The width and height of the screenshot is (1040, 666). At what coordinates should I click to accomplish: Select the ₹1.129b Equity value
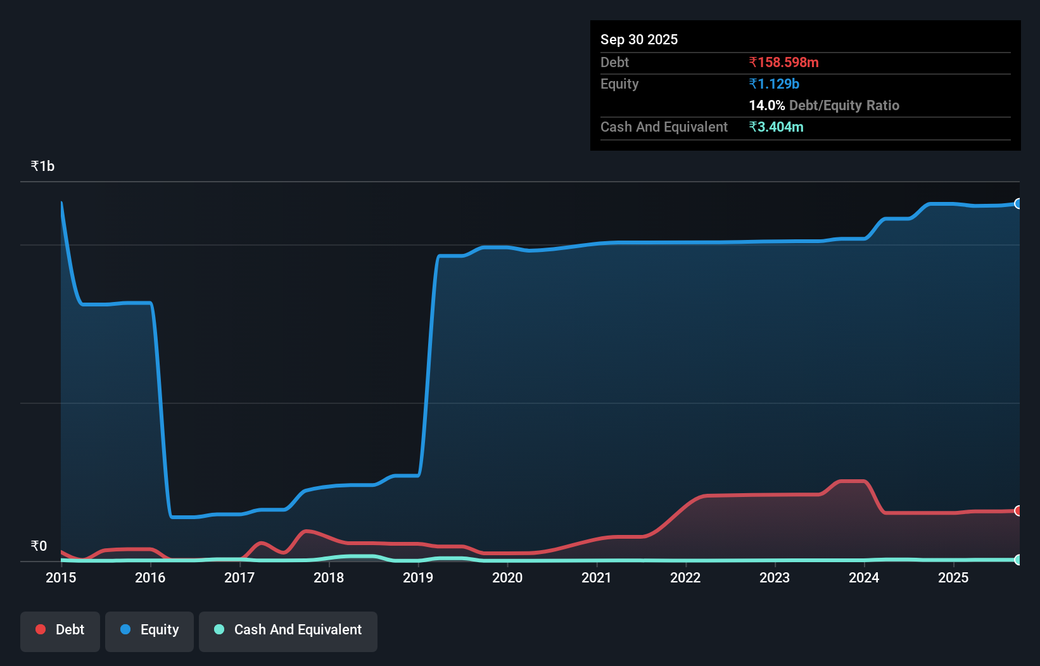coord(775,84)
